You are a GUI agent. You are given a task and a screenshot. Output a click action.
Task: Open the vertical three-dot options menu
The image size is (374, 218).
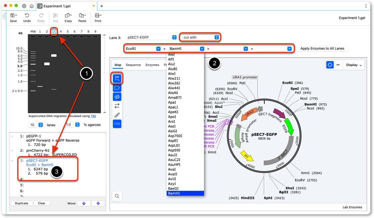366,6
